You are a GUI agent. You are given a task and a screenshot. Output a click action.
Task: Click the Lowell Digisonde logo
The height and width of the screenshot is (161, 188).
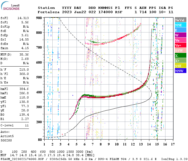(10, 6)
